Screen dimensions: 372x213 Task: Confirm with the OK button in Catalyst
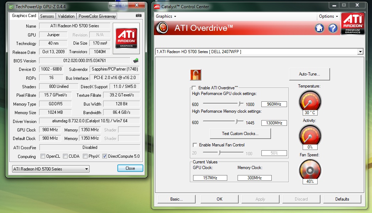pos(219,199)
